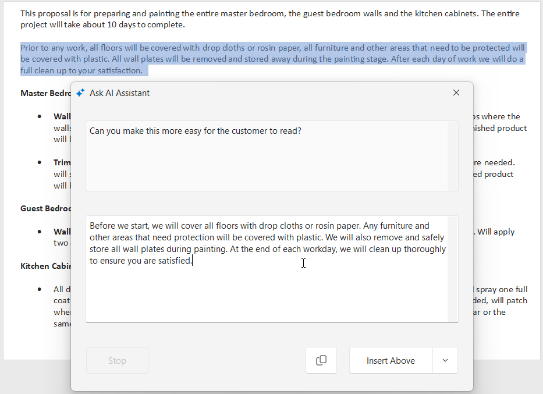Click inside the generated AI response text area
Viewport: 543px width, 394px height.
pyautogui.click(x=271, y=268)
